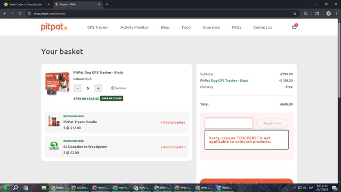Open a new browser tab with plus
Image resolution: width=341 pixels, height=192 pixels.
pyautogui.click(x=107, y=4)
